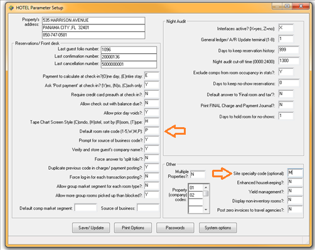The height and width of the screenshot is (250, 315).
Task: Click the Allow prior day voids field
Action: click(x=152, y=112)
